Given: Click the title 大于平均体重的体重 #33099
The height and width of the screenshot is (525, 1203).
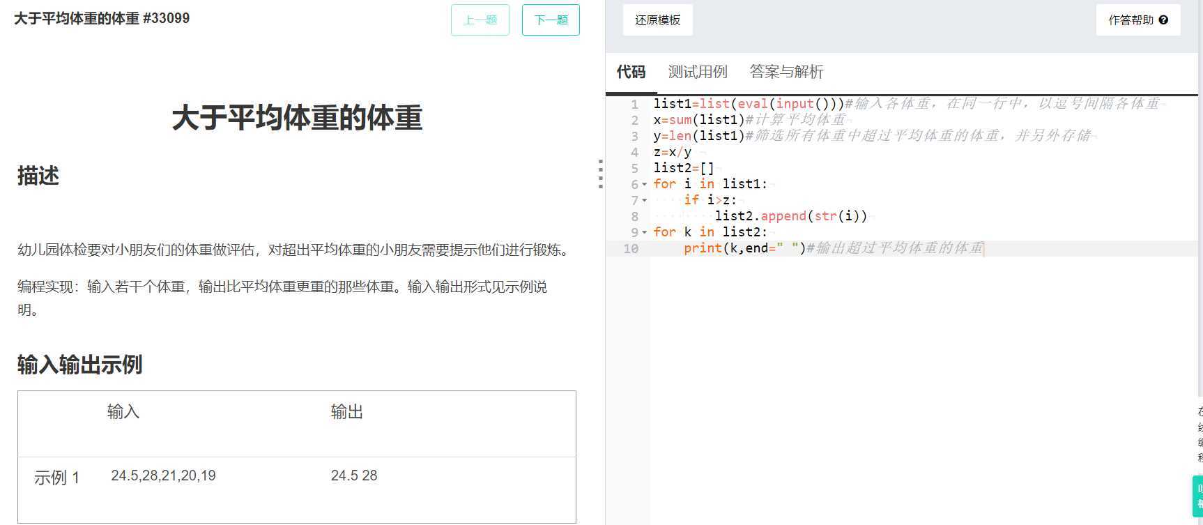Looking at the screenshot, I should coord(102,18).
